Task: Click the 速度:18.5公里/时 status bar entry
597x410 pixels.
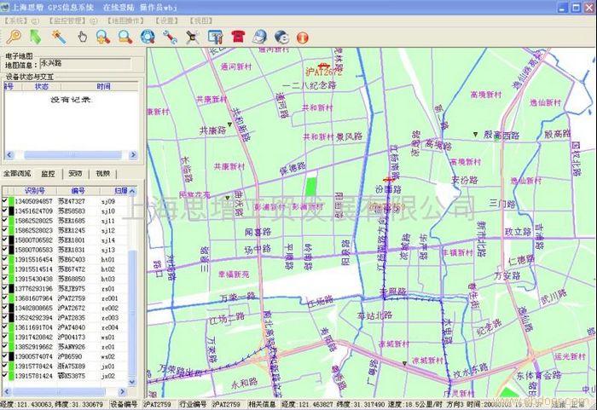Action: (x=414, y=404)
